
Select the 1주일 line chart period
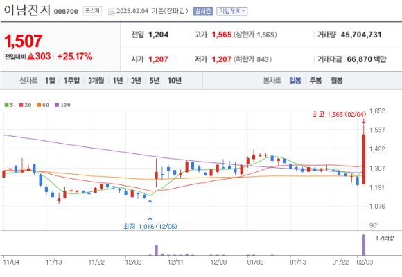point(71,81)
